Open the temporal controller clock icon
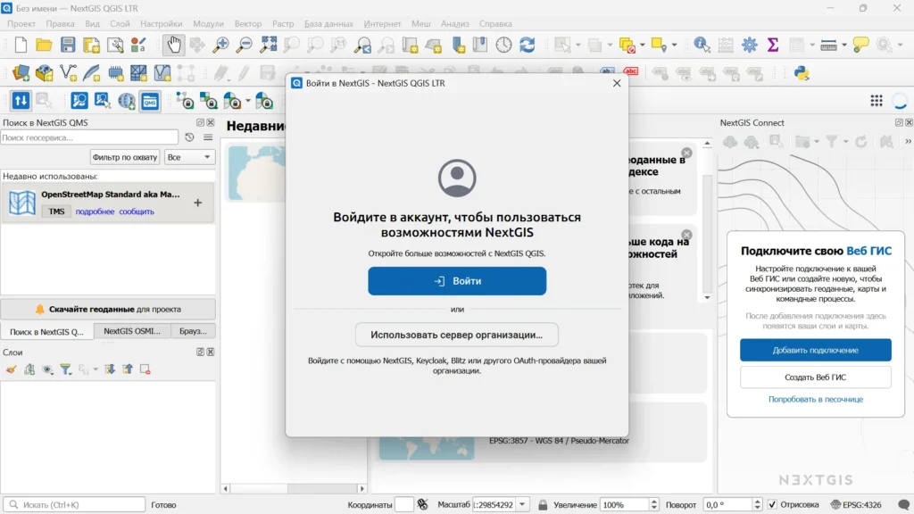The image size is (914, 514). 503,45
